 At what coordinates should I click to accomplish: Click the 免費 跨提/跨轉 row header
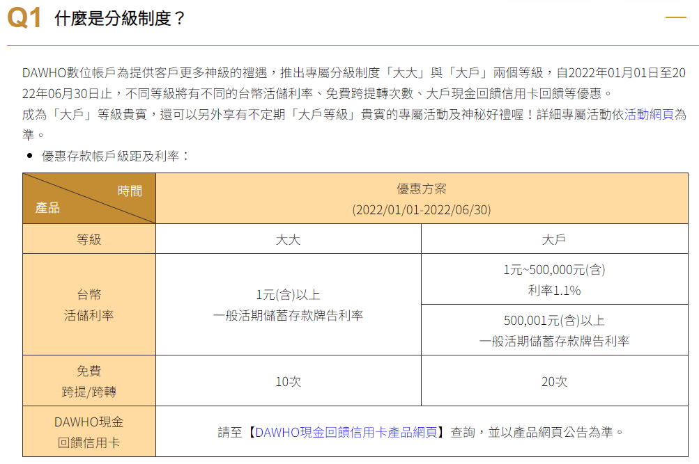[x=89, y=381]
